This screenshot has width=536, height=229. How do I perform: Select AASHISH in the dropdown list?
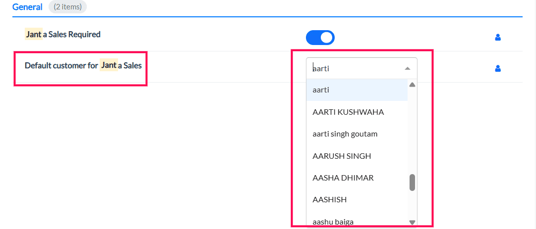(330, 199)
